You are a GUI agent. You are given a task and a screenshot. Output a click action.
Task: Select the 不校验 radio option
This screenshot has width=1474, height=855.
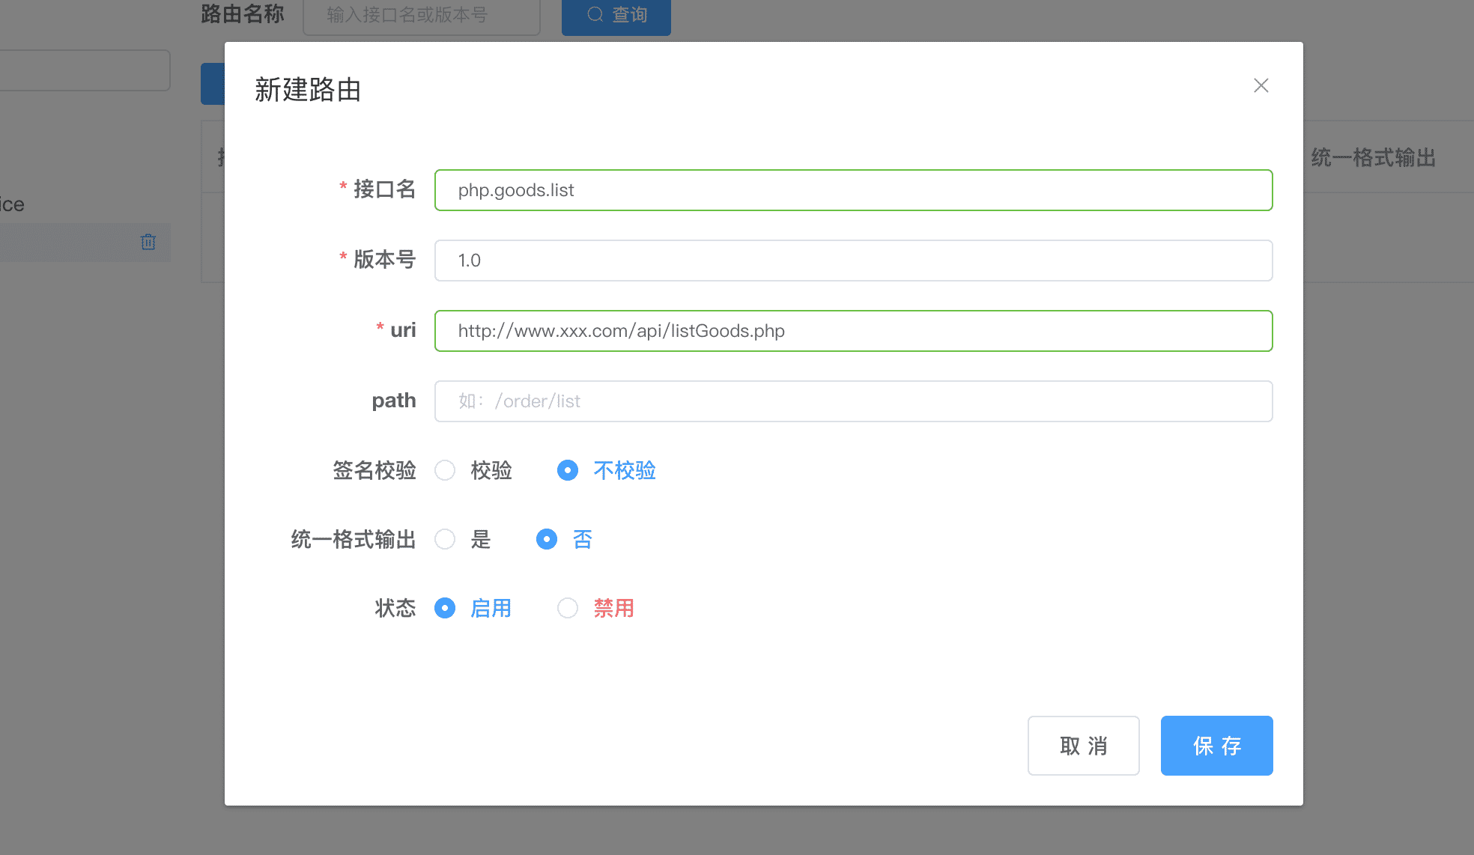point(568,470)
